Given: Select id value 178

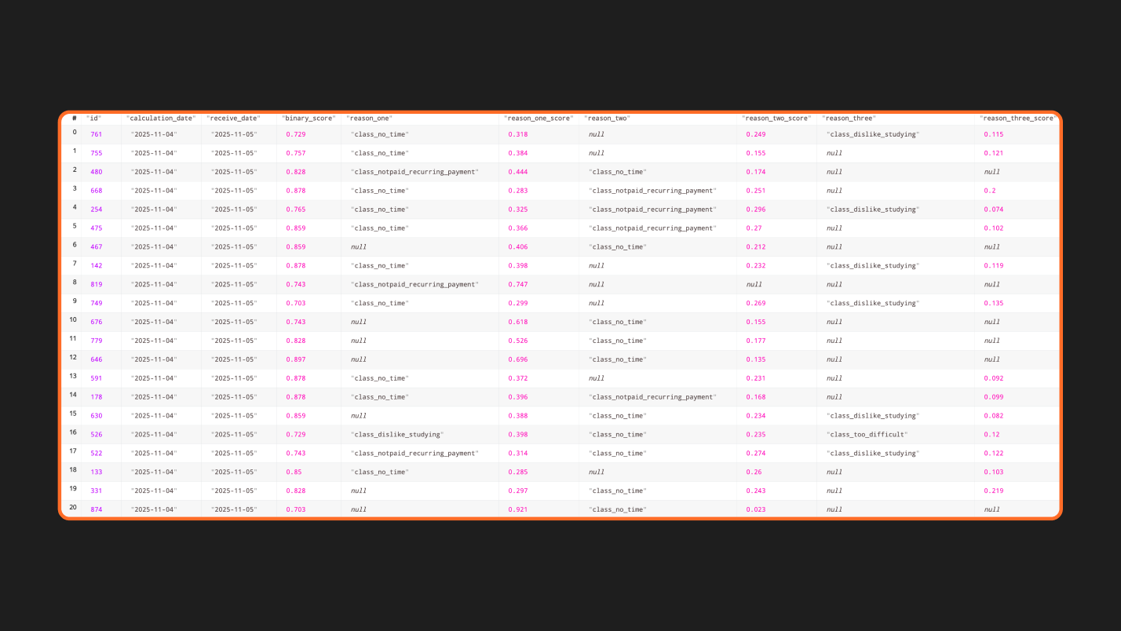Looking at the screenshot, I should [96, 397].
